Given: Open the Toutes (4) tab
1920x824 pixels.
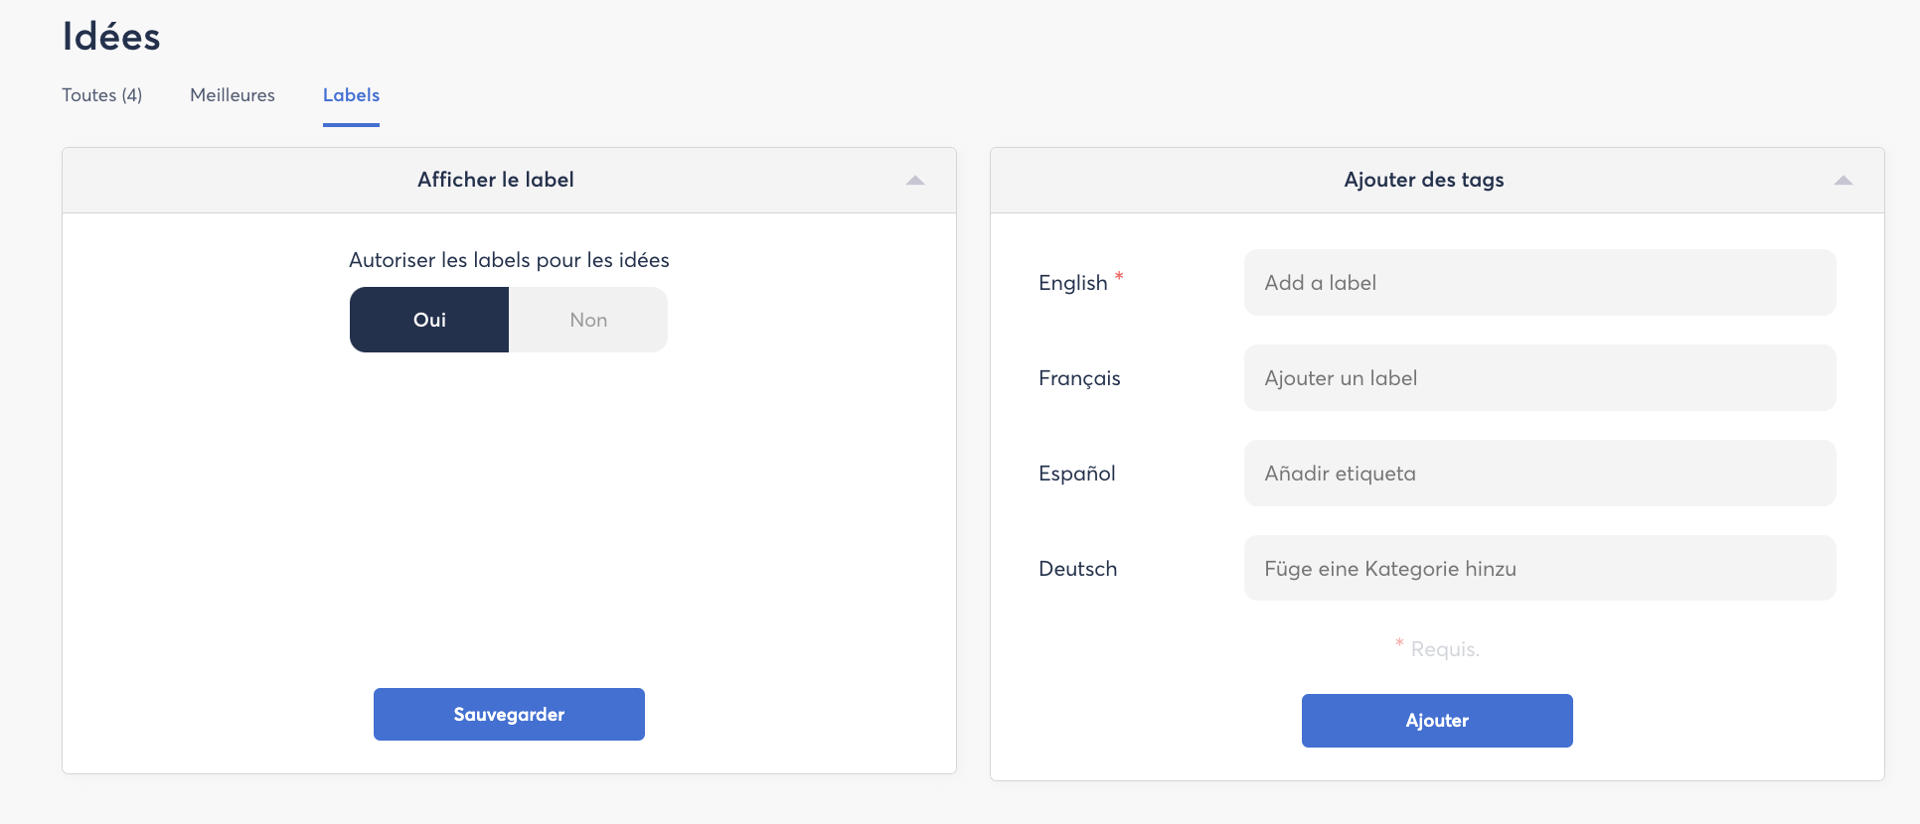Looking at the screenshot, I should [101, 95].
